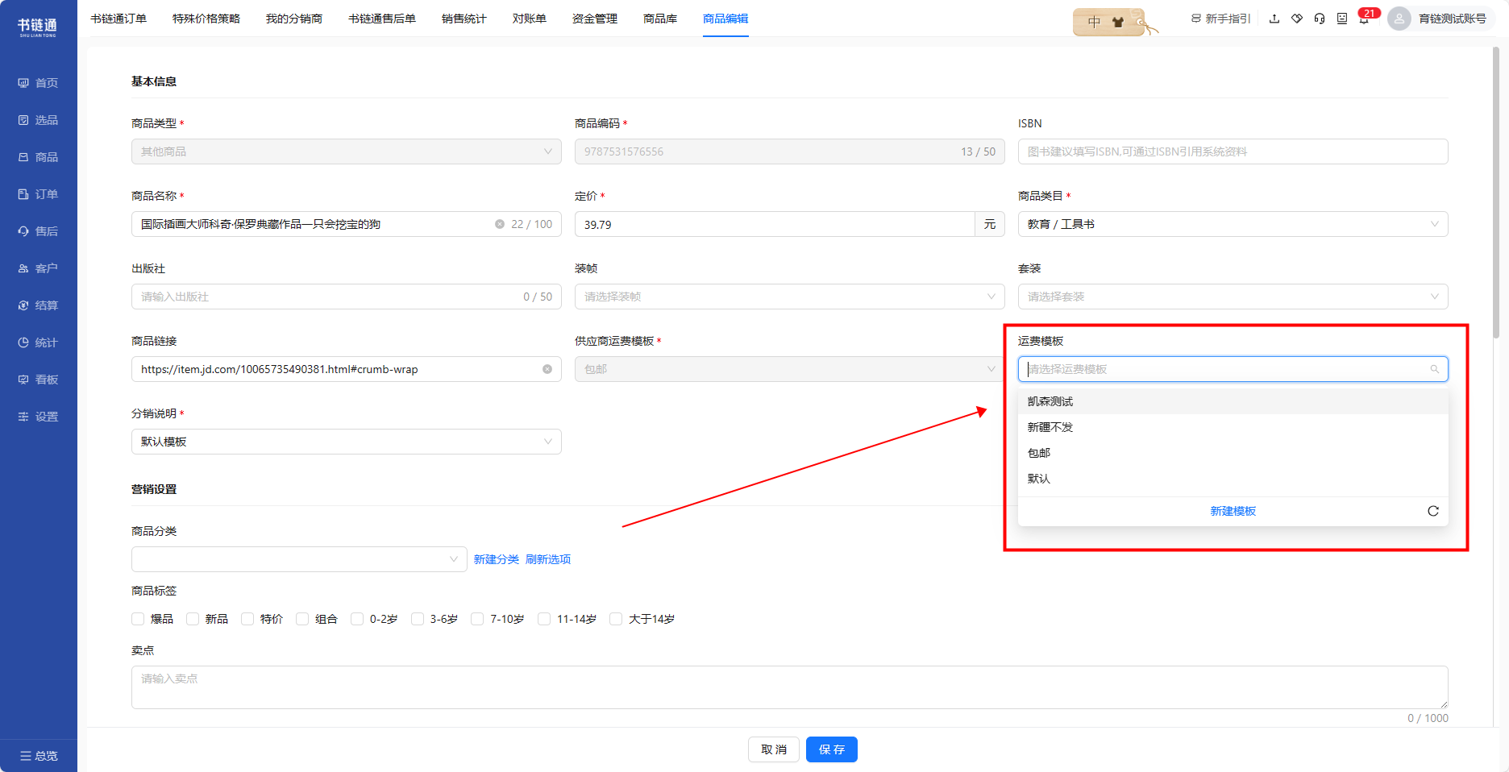Check the 特价 tag checkbox
This screenshot has width=1509, height=772.
(x=247, y=619)
